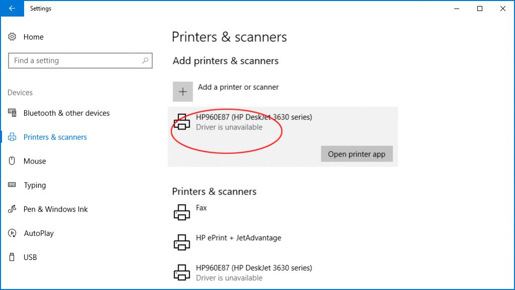This screenshot has height=290, width=515.
Task: Click the bottom HP960E87 printer icon
Action: coord(182,272)
